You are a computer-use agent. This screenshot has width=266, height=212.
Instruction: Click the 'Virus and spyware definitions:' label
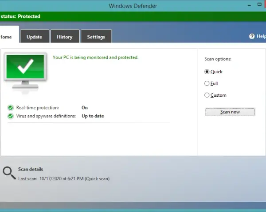(46, 116)
